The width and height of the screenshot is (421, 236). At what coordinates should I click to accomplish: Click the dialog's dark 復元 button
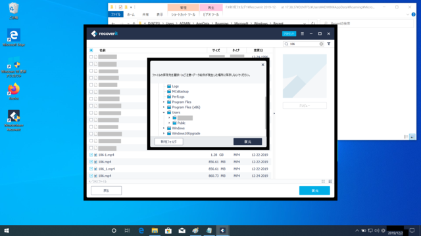coord(247,142)
